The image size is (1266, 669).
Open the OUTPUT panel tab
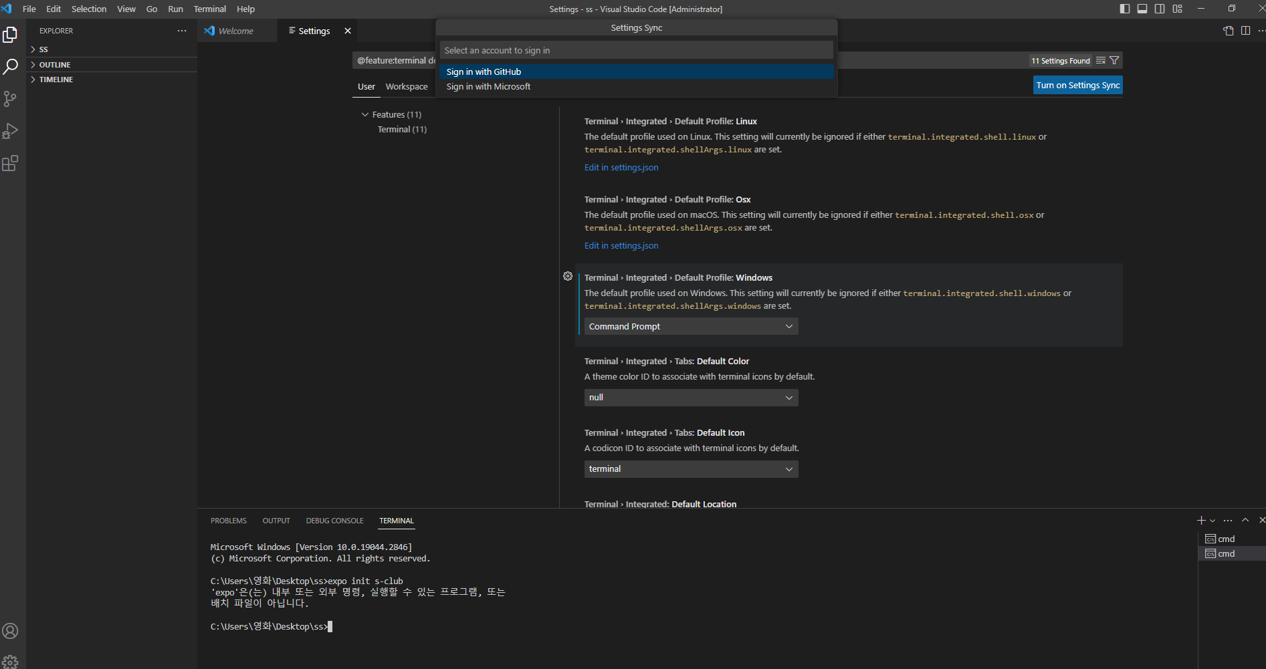pyautogui.click(x=276, y=521)
